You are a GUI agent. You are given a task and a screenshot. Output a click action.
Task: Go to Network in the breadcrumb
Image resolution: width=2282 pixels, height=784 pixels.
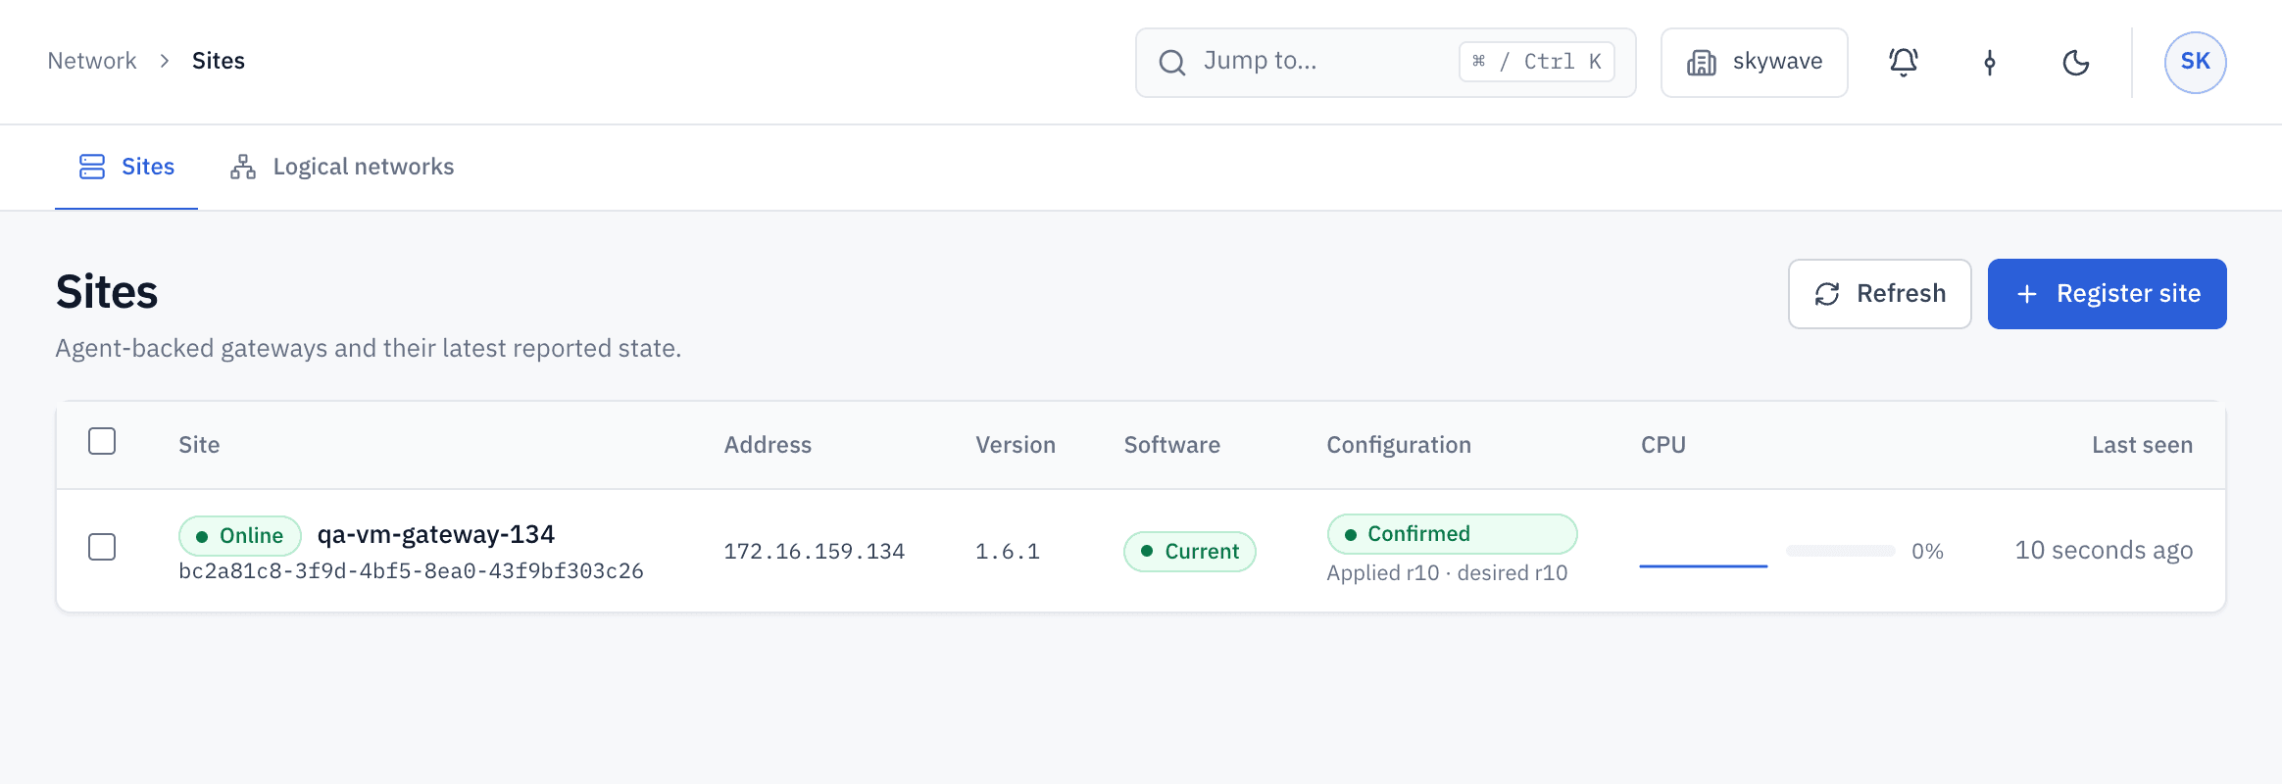click(92, 61)
